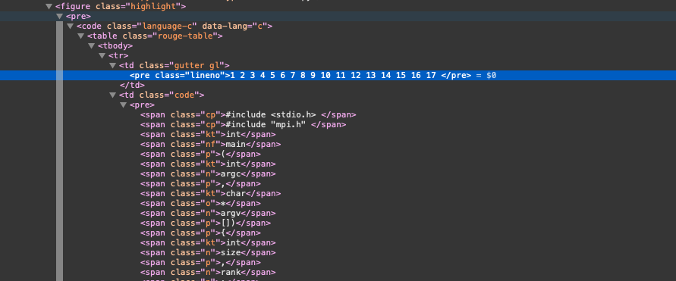
Task: Select the span containing argc
Action: click(x=208, y=174)
